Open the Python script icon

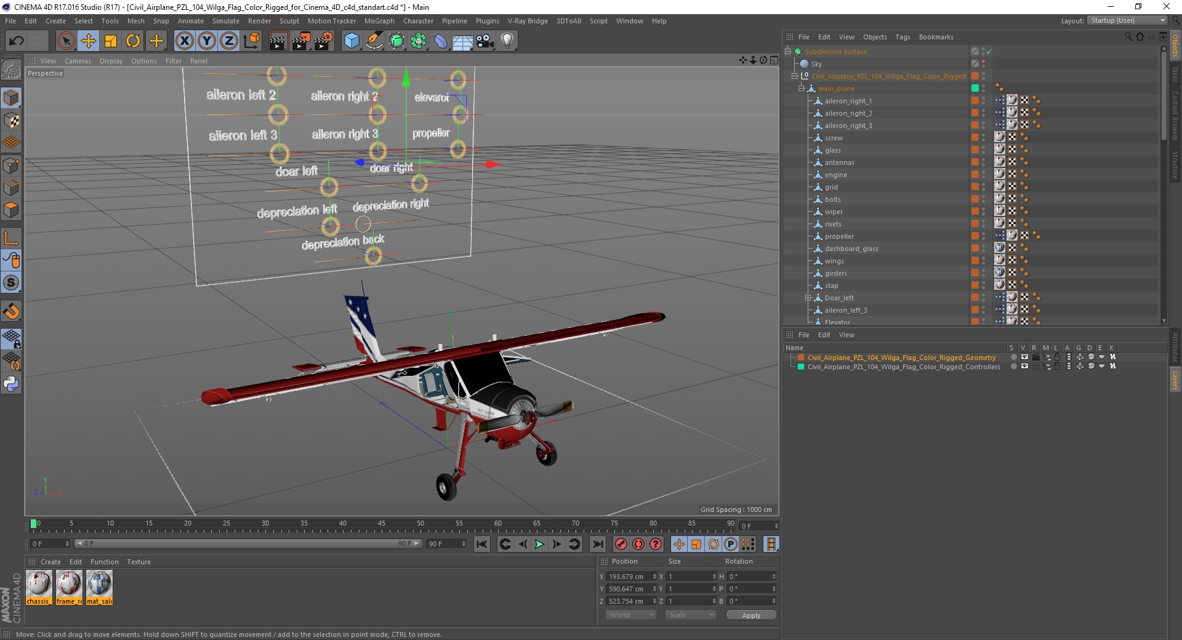[x=11, y=384]
